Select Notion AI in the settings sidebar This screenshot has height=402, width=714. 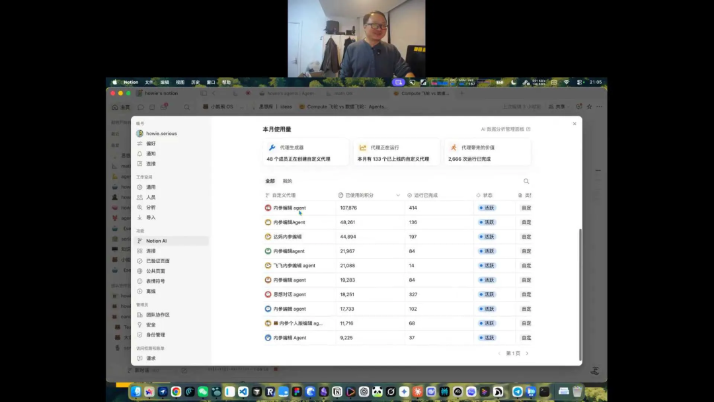(171, 241)
